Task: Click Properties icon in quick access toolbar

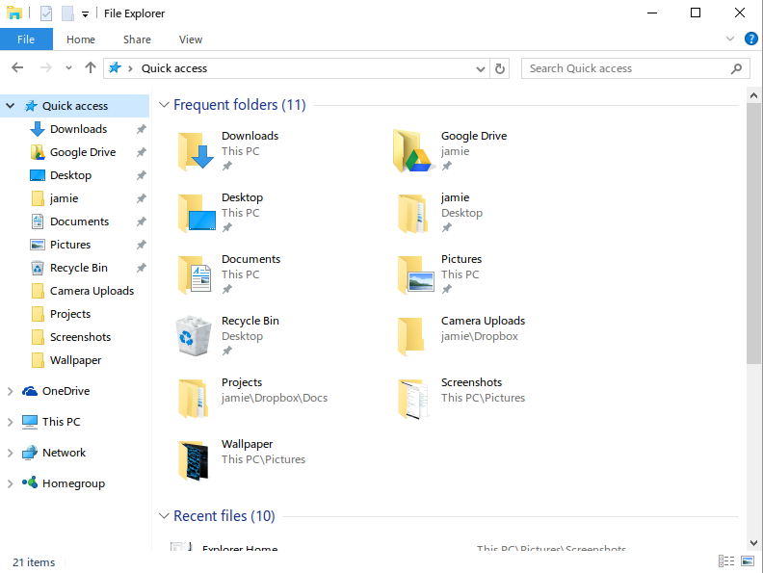Action: 45,13
